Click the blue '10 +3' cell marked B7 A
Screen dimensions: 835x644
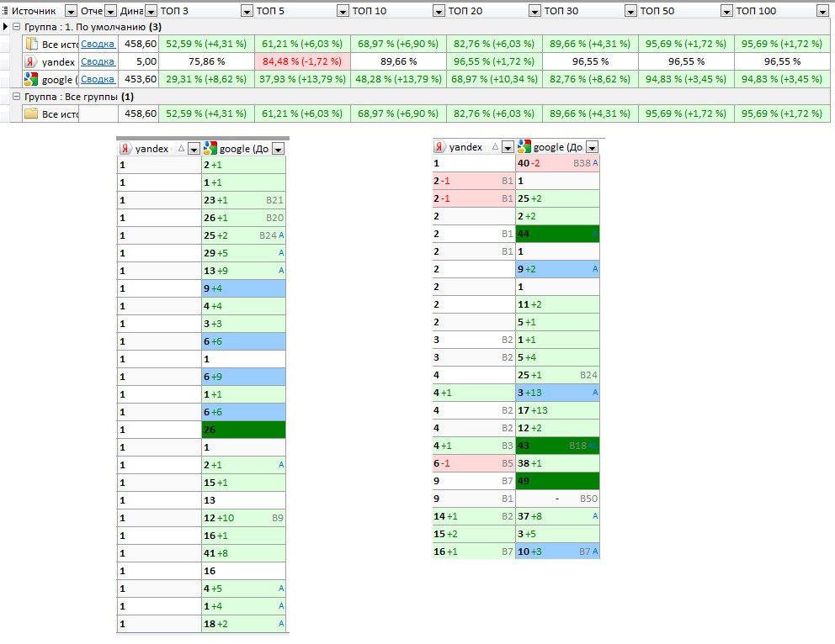pyautogui.click(x=557, y=552)
